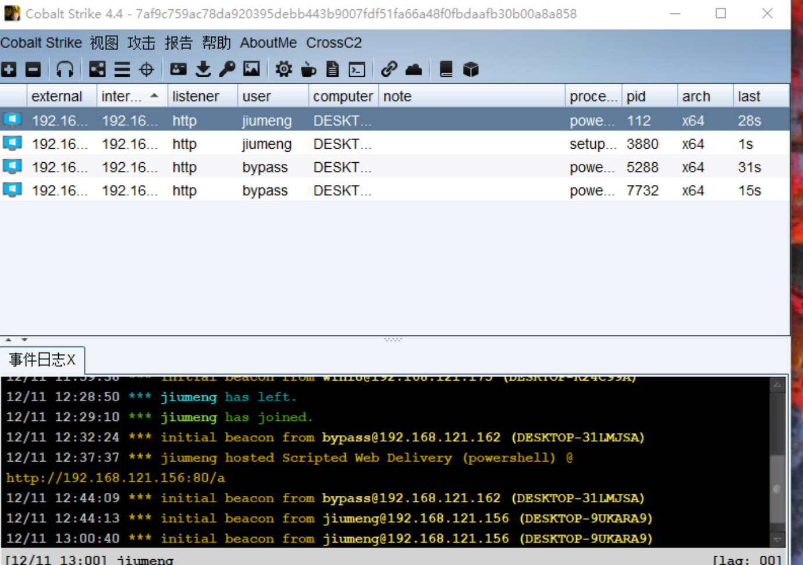
Task: Click log line 'jiumeng has joined.'
Action: tap(159, 417)
